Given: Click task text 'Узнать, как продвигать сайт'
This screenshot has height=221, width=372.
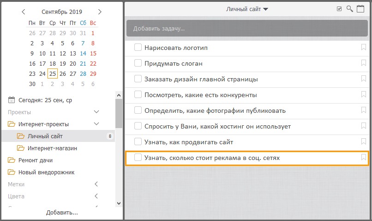Looking at the screenshot, I should click(x=189, y=142).
